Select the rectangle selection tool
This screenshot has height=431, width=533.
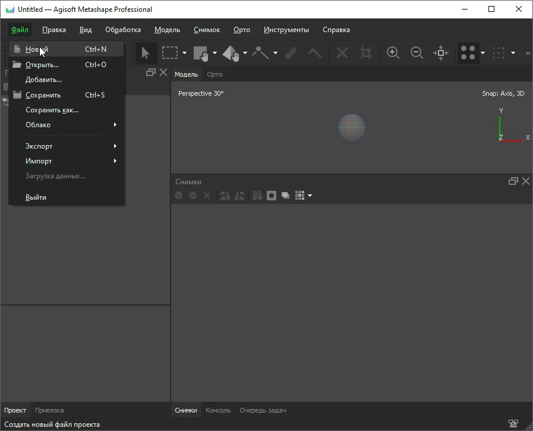169,53
